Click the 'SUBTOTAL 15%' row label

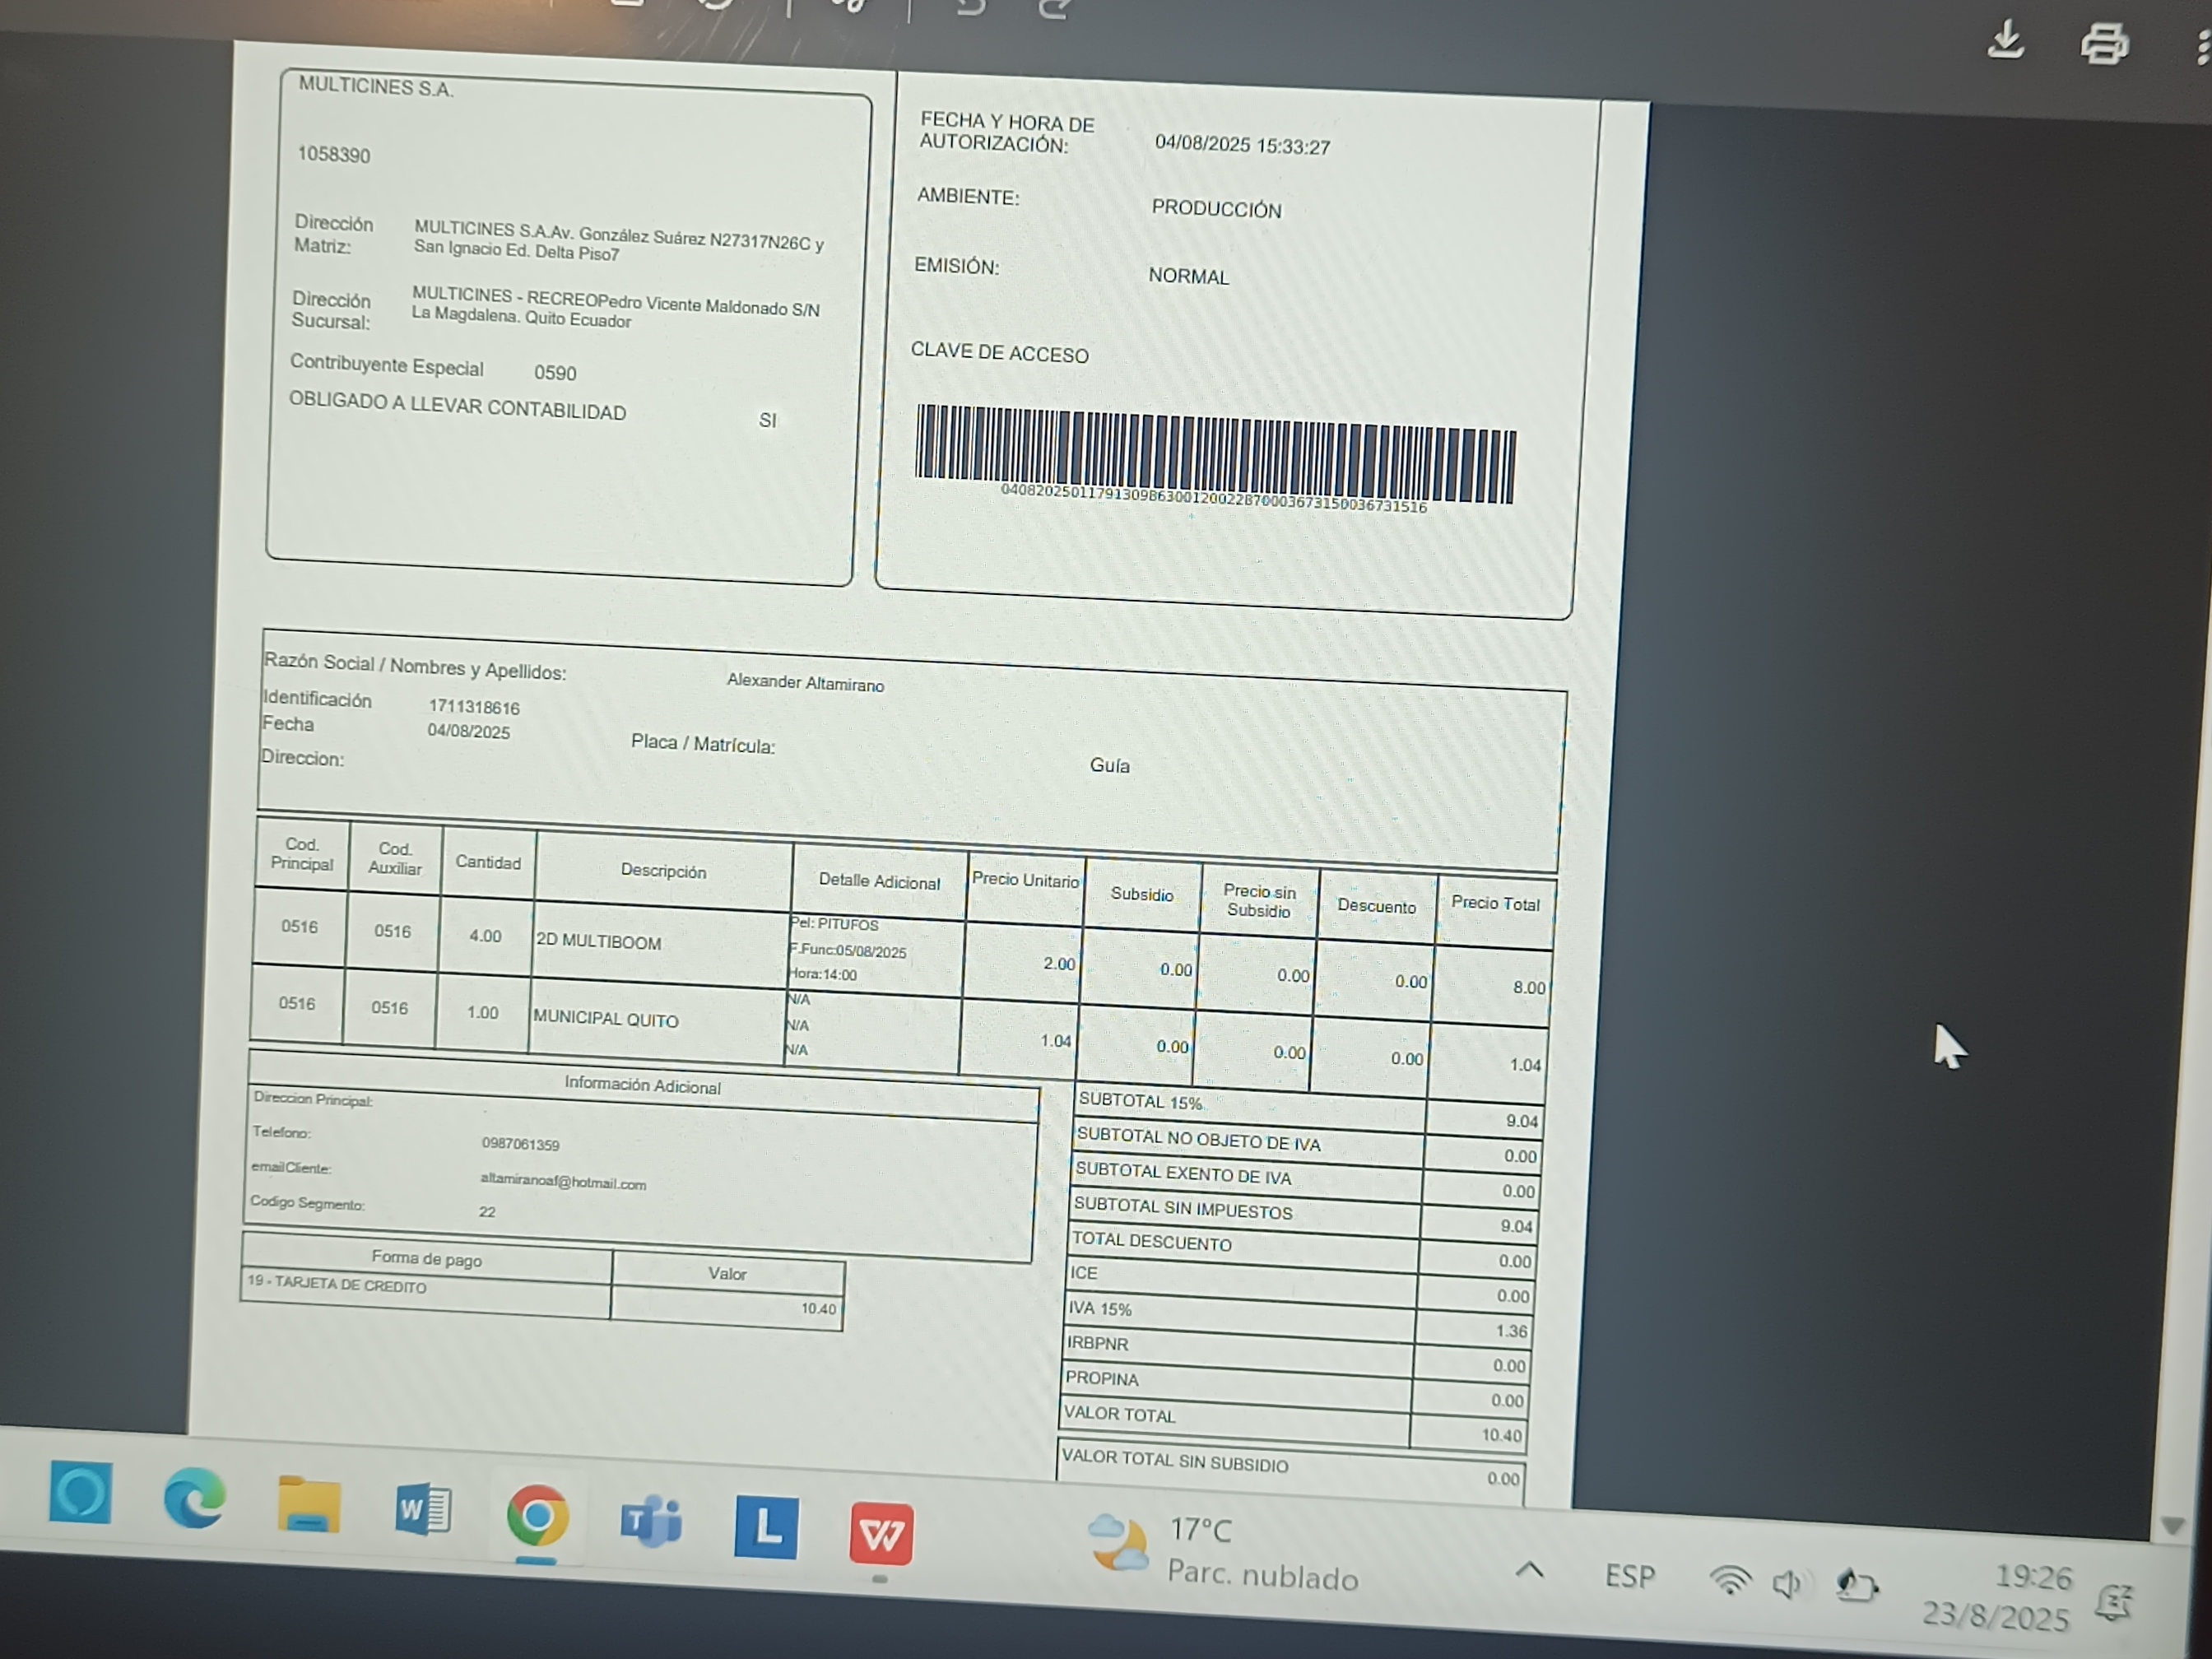[x=1140, y=1102]
